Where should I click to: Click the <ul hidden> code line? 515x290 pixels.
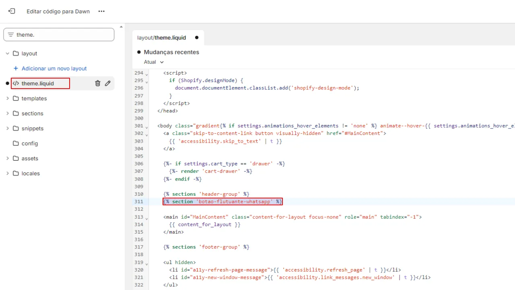tap(179, 262)
